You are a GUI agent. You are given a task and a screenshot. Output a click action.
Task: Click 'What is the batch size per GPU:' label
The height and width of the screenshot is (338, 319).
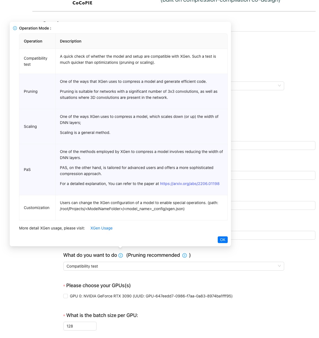102,315
